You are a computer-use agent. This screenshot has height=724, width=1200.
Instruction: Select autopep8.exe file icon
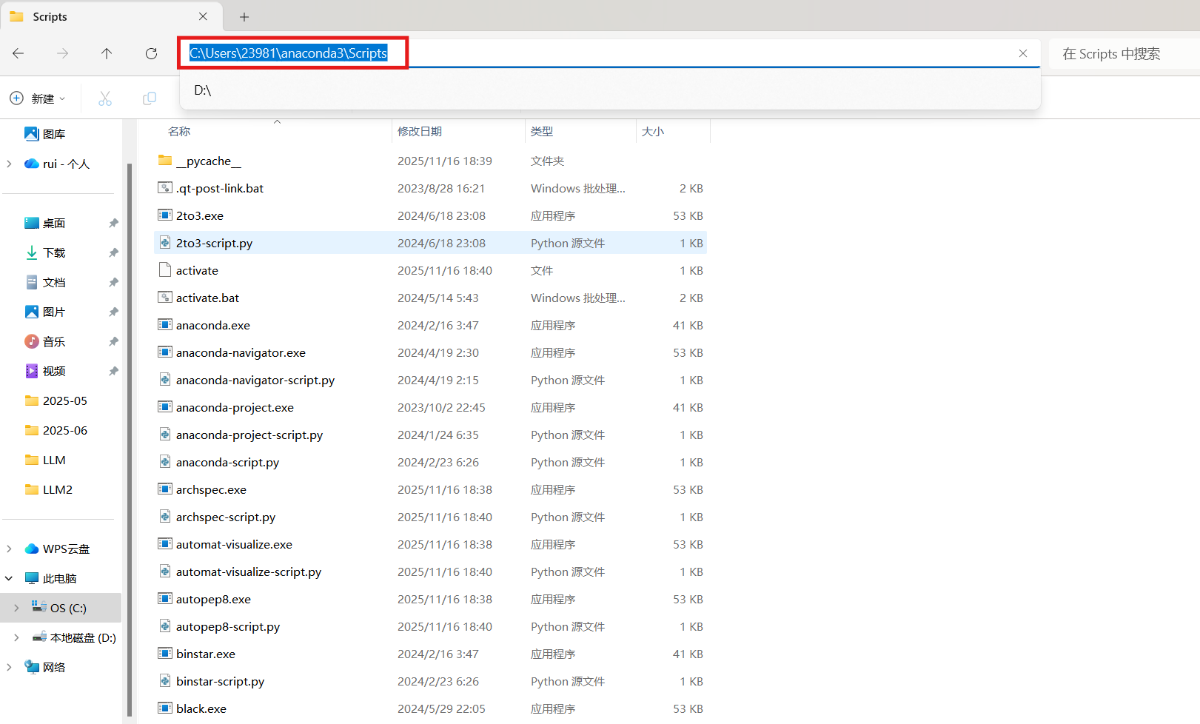165,599
